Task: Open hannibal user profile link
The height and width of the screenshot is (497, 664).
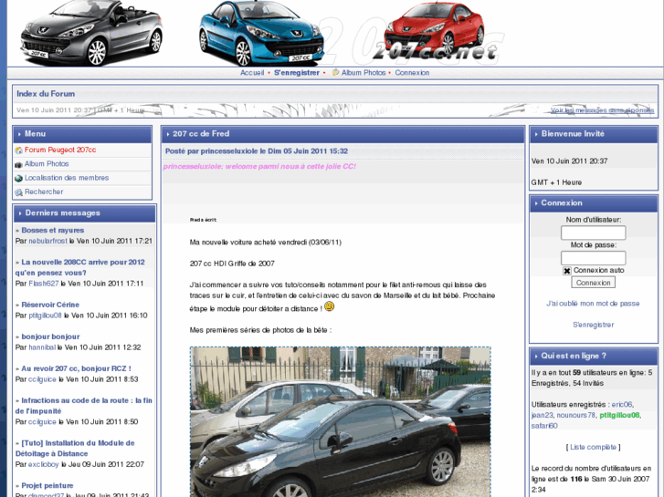Action: point(42,347)
